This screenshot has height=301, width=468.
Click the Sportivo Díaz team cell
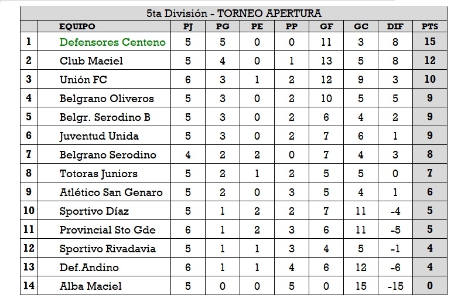[x=94, y=211]
